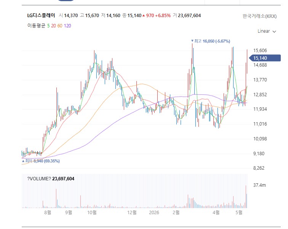The image size is (288, 229).
Task: Click the 2026 date axis label
Action: tap(154, 213)
